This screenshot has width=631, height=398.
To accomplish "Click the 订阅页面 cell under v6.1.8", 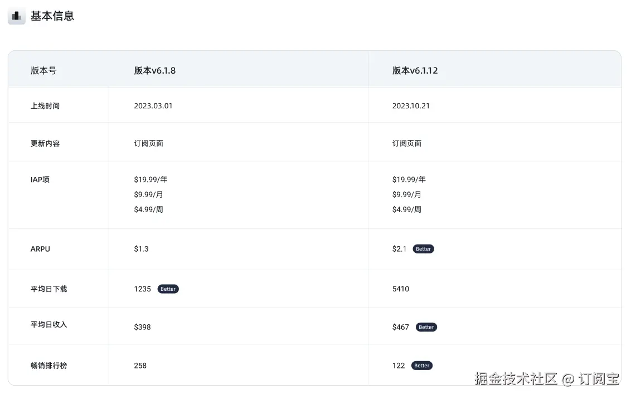I will pos(149,143).
